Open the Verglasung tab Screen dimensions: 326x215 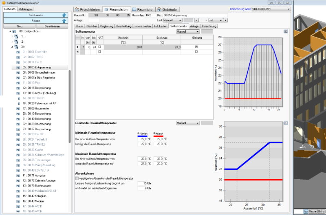pyautogui.click(x=107, y=26)
